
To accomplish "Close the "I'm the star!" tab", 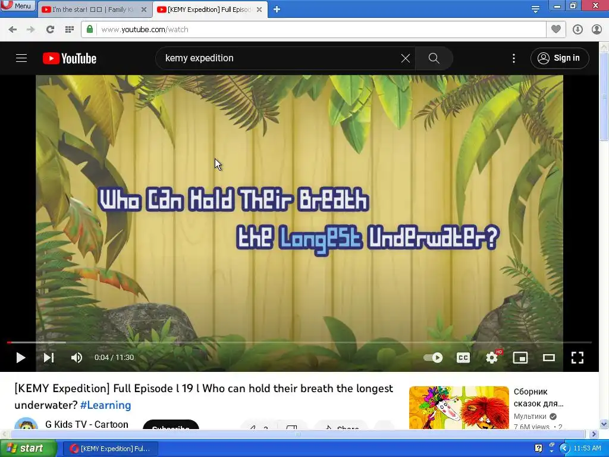I will 144,10.
